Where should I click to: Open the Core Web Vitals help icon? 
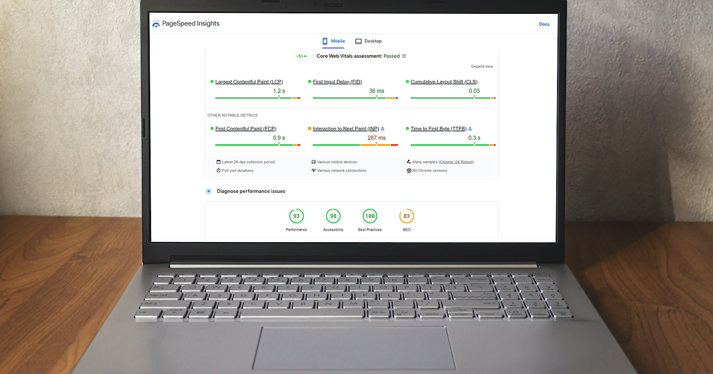(404, 56)
